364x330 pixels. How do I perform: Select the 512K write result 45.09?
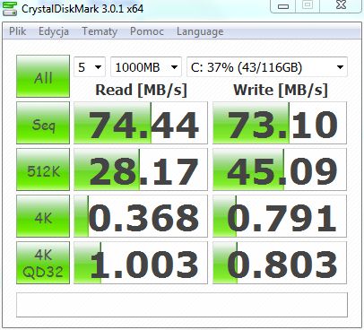pos(280,169)
